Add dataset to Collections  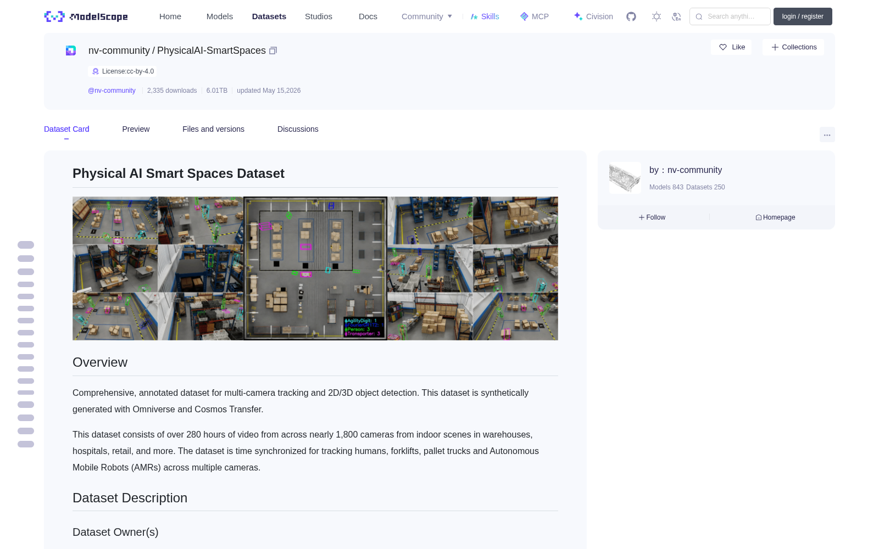[793, 47]
